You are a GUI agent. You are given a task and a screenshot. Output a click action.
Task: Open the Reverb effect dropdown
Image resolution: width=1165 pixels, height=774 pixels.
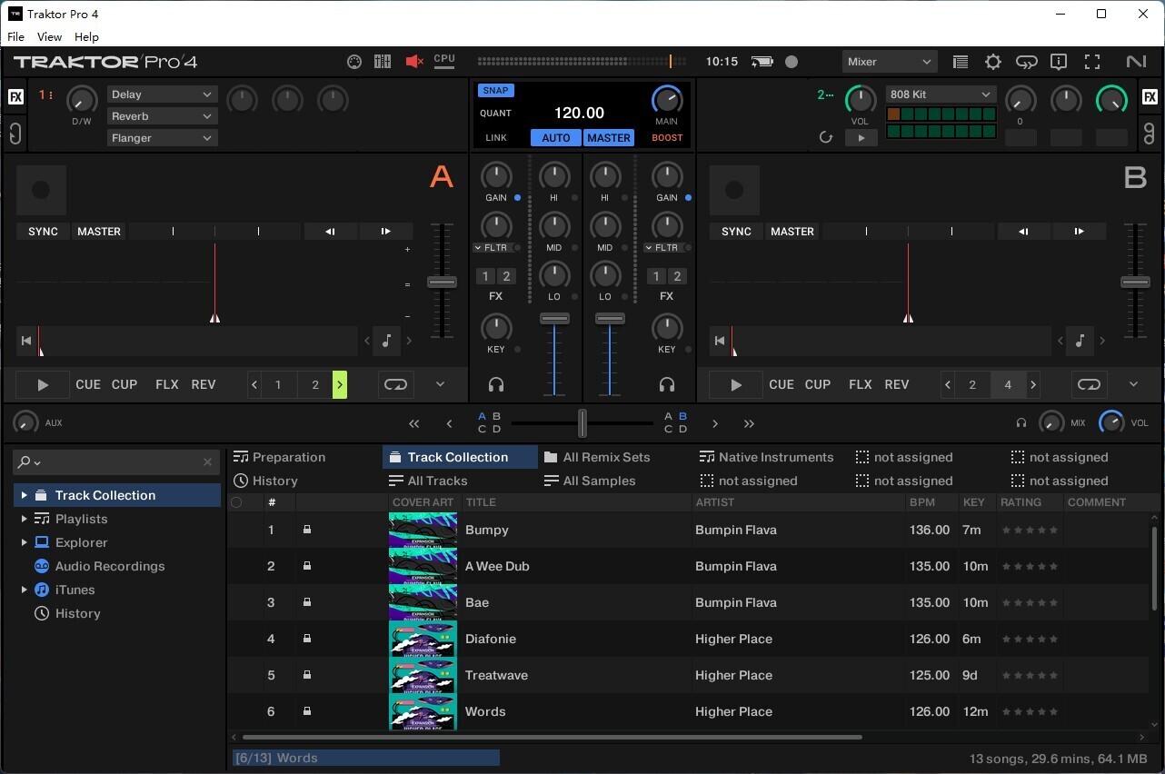tap(162, 116)
